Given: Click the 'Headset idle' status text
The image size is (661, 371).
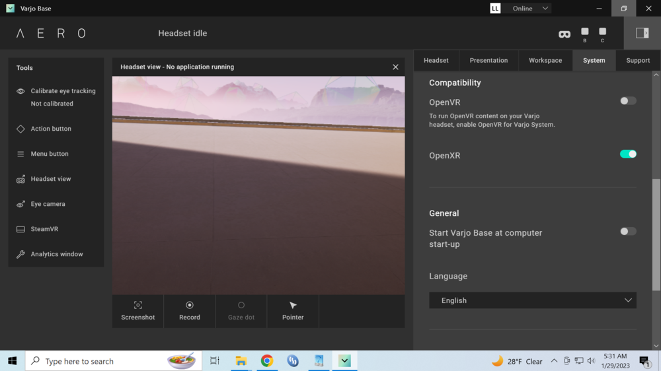Looking at the screenshot, I should [182, 33].
